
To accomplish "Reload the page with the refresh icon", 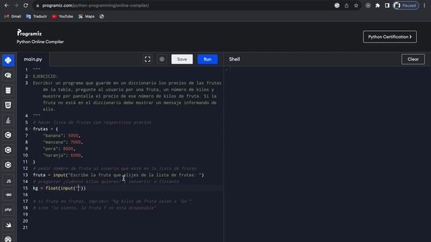I will [26, 5].
